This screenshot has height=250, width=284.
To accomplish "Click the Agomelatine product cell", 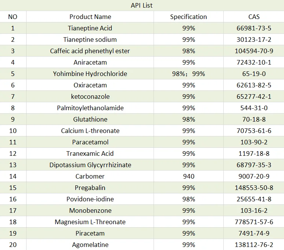I will pyautogui.click(x=90, y=245).
